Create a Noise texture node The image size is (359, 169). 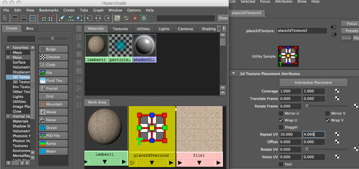point(53,120)
